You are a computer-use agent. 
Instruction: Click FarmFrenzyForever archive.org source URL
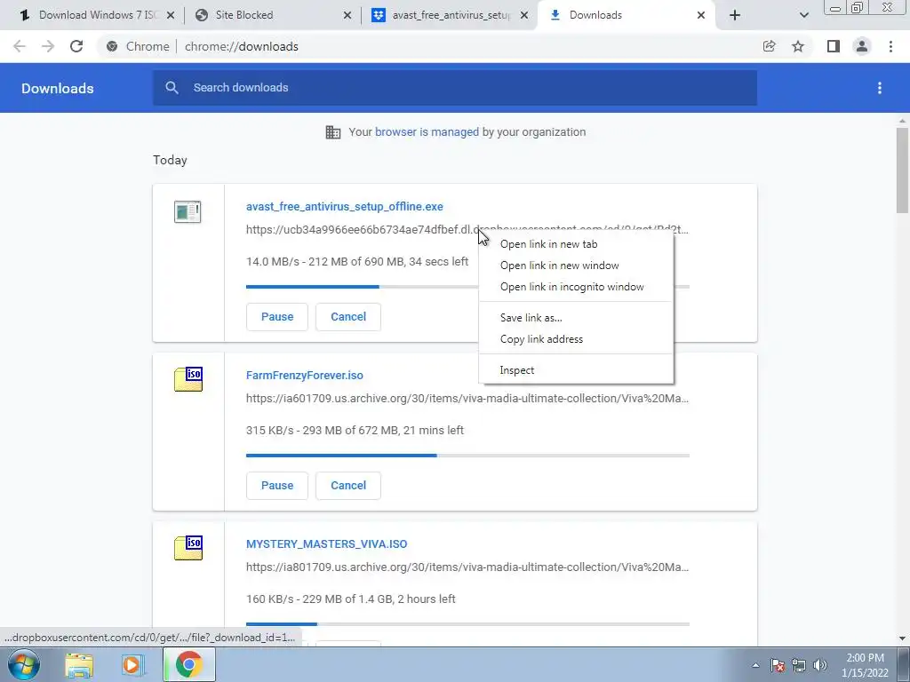pos(467,399)
